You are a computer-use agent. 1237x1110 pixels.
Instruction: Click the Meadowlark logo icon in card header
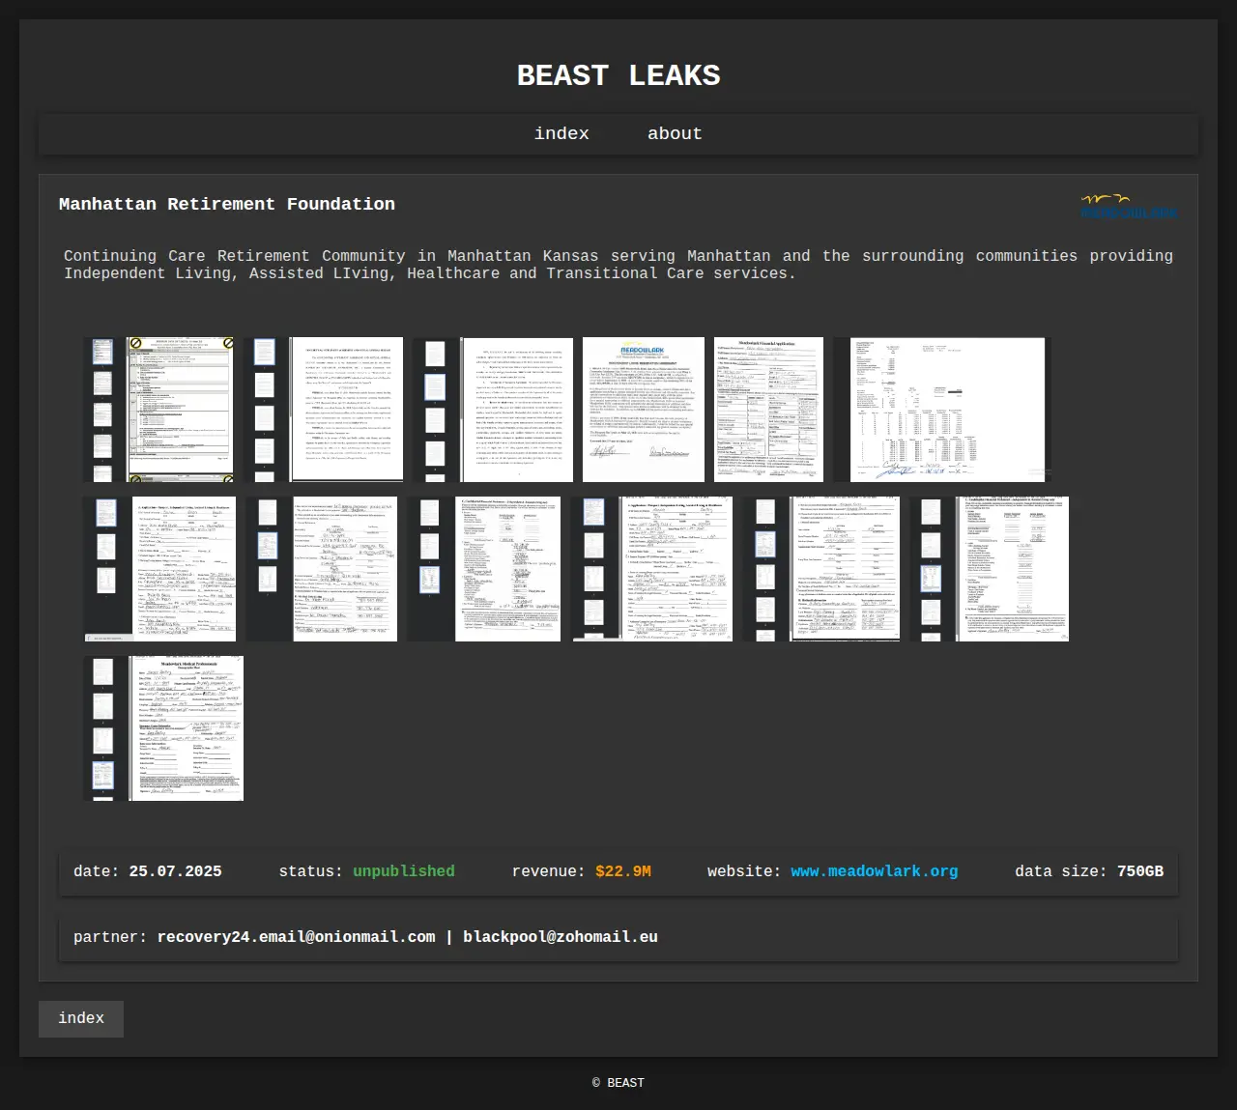point(1128,206)
